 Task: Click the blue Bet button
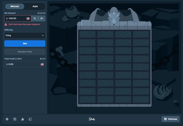[x=25, y=43]
